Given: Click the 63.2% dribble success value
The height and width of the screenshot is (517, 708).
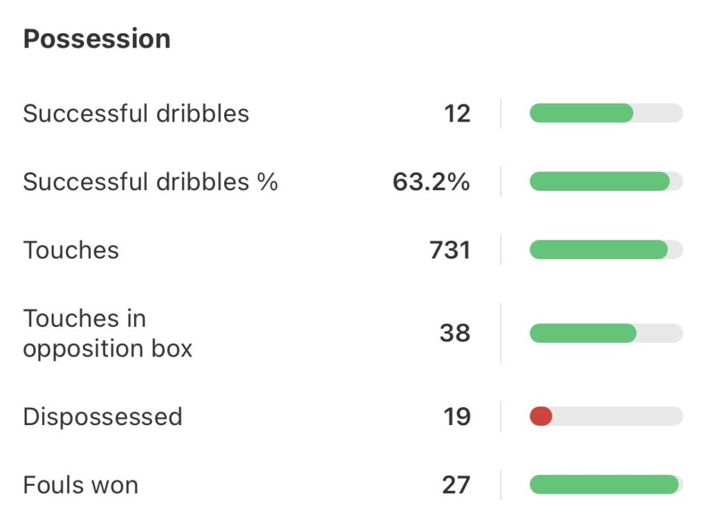Looking at the screenshot, I should [431, 182].
